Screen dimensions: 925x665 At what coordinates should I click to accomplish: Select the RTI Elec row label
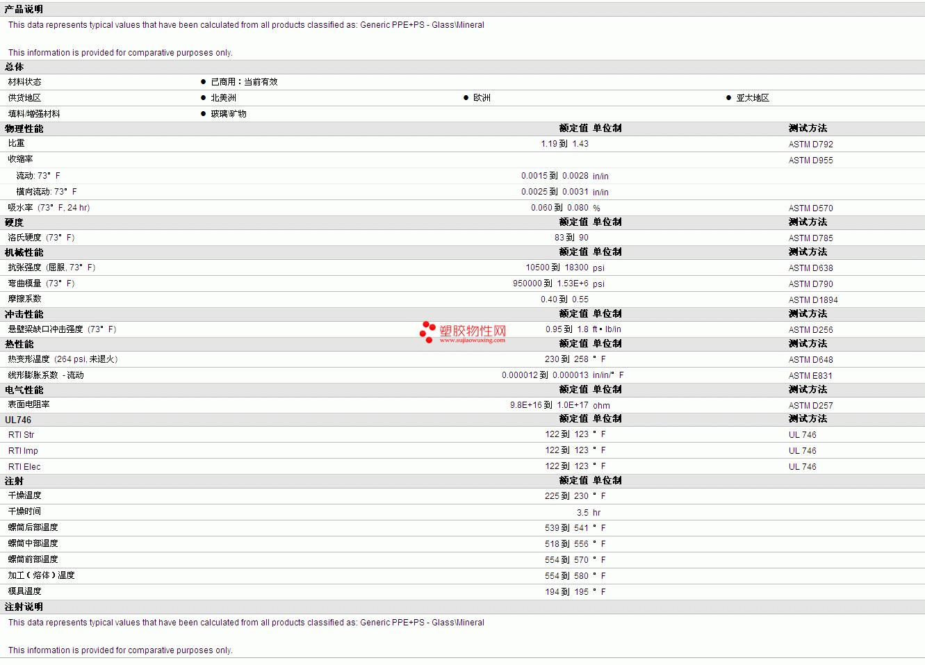click(24, 467)
